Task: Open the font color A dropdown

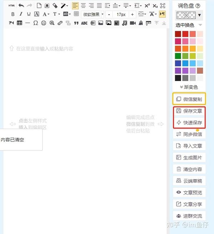Action: [46, 14]
